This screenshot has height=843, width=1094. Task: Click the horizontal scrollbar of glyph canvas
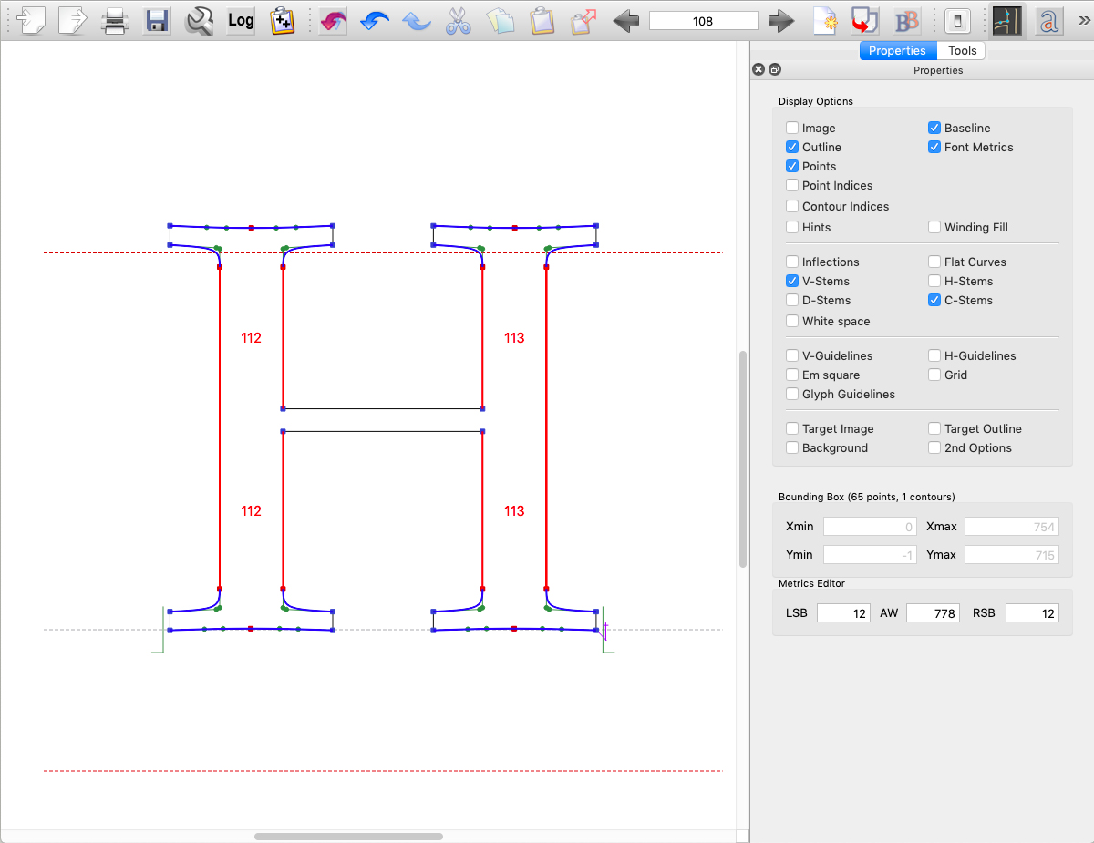click(349, 836)
